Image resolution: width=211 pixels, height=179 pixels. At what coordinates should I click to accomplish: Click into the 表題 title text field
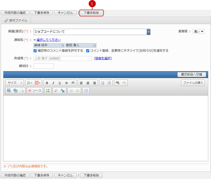(x=90, y=32)
